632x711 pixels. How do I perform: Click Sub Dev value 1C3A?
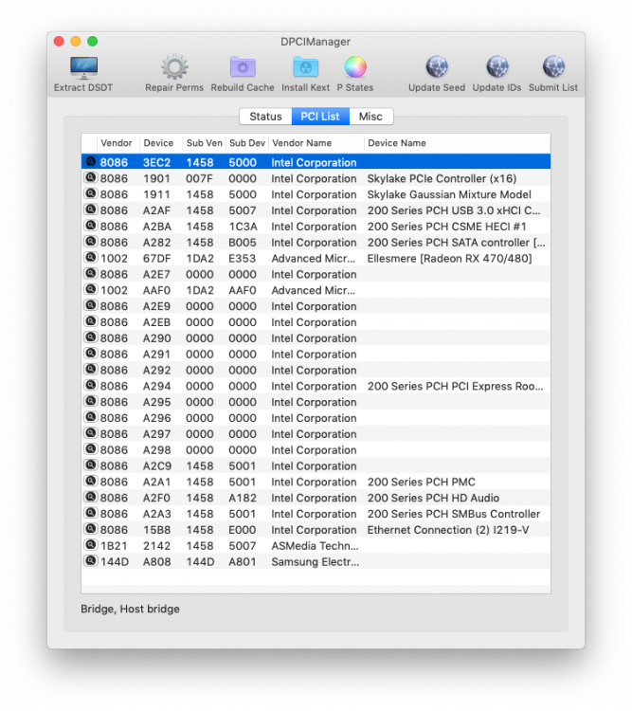(243, 227)
